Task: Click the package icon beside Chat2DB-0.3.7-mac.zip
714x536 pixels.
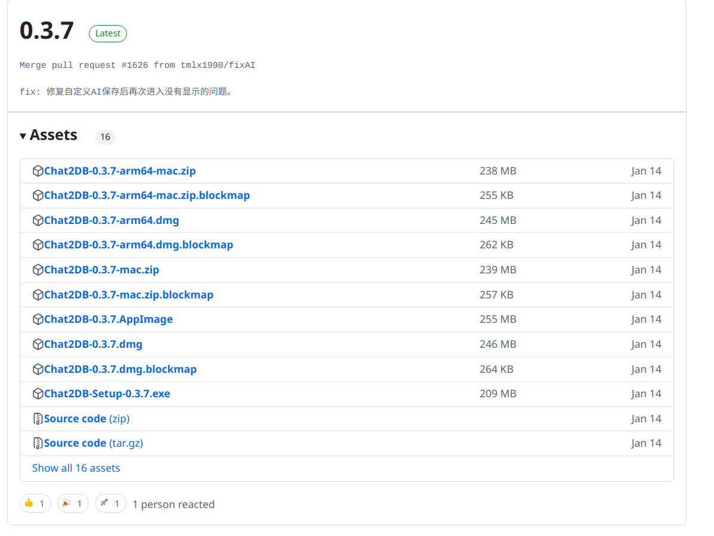Action: point(38,269)
